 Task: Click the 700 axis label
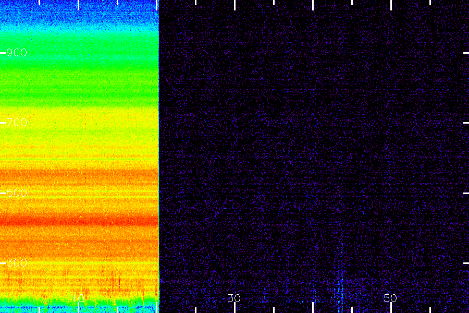tap(17, 123)
